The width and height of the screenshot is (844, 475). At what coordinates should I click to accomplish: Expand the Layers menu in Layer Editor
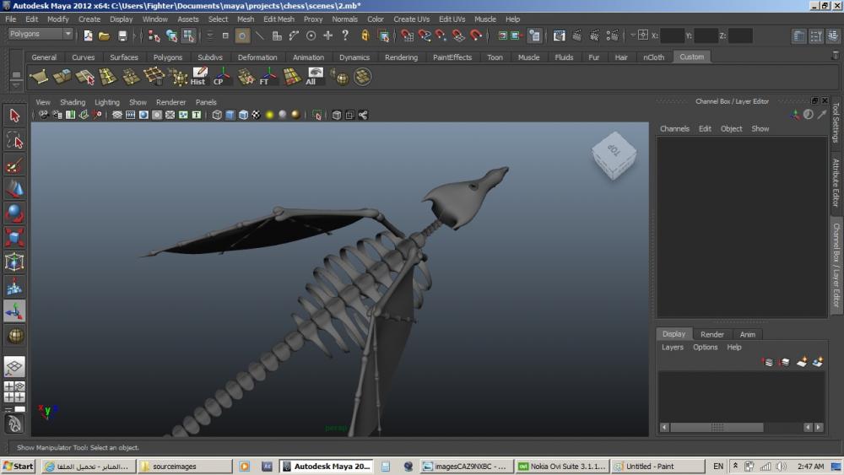[673, 347]
